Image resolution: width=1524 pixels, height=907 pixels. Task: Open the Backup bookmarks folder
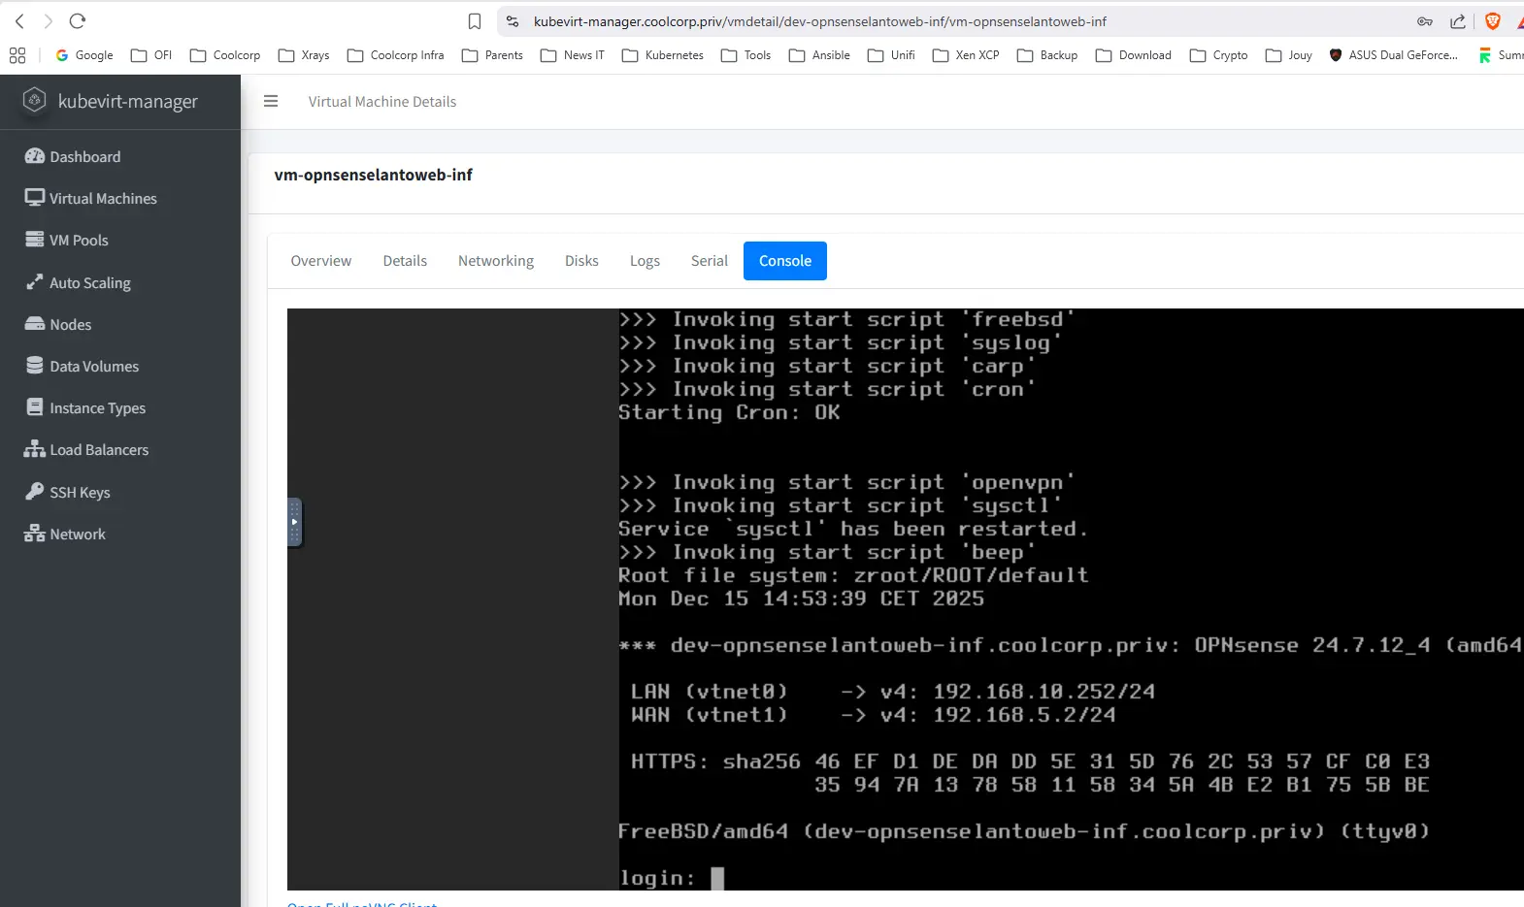point(1047,55)
